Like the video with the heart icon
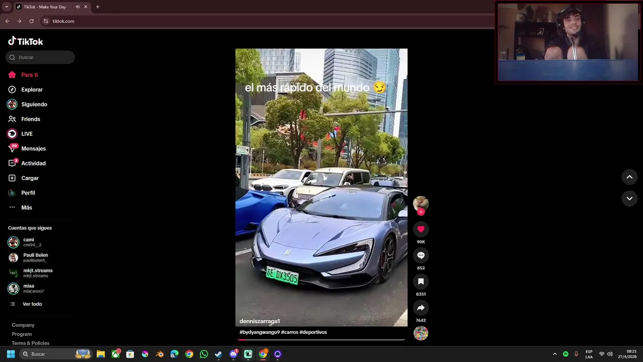Image resolution: width=643 pixels, height=362 pixels. (421, 229)
